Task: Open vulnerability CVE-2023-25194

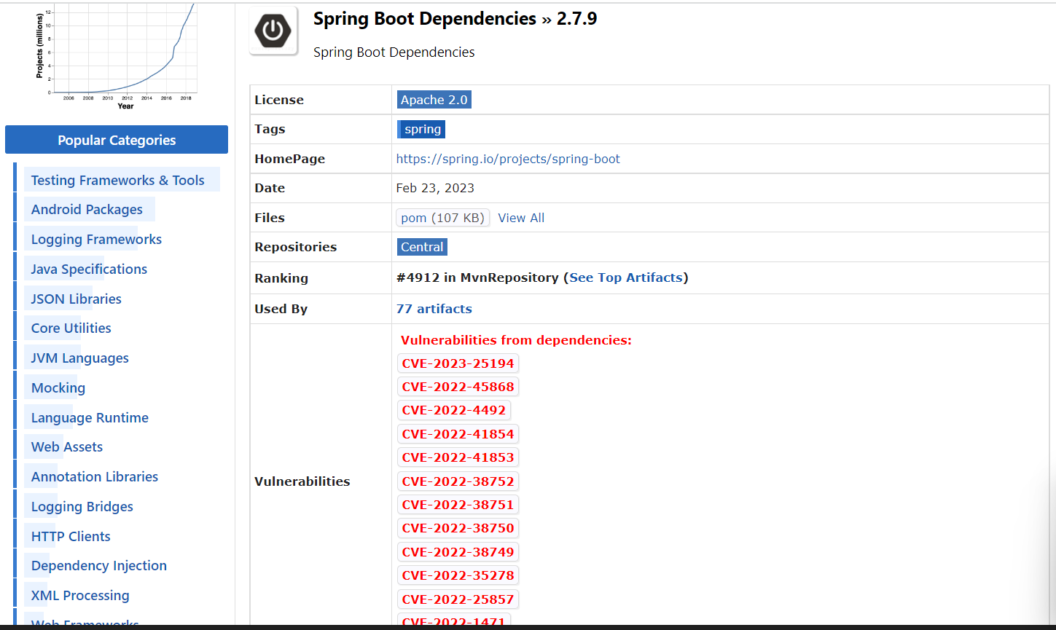Action: [x=458, y=363]
